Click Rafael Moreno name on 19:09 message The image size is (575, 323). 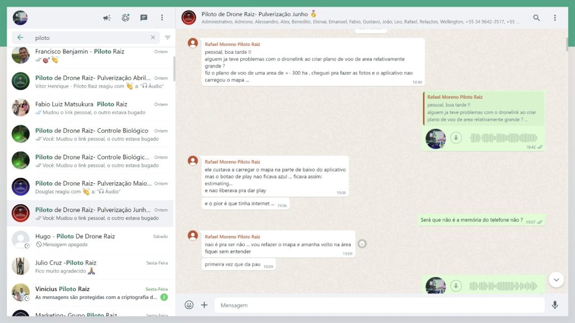[x=232, y=237]
